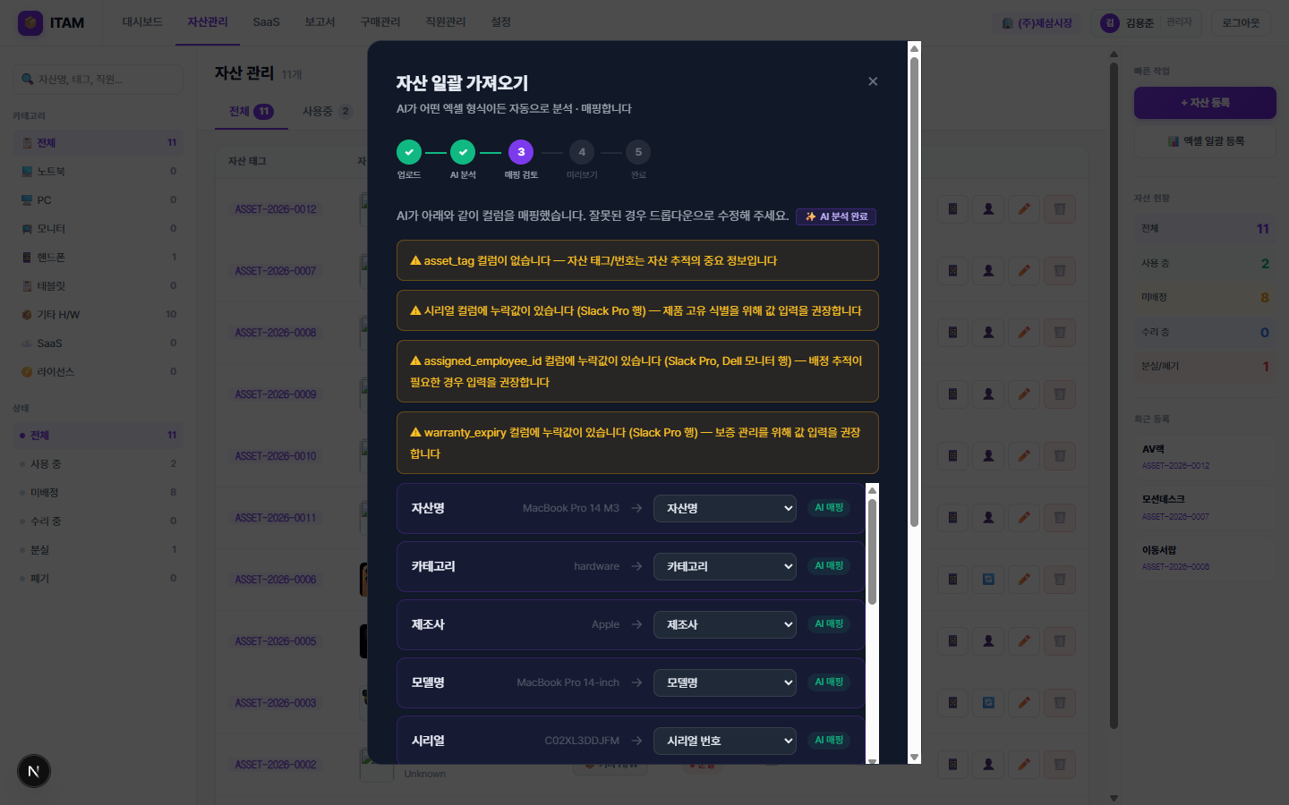Click the delete trash icon for ASSET-2026-0009

[1060, 394]
